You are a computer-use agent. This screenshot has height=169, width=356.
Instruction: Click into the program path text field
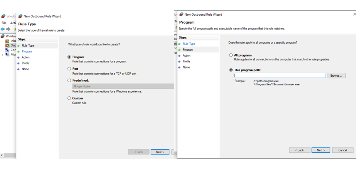(280, 76)
